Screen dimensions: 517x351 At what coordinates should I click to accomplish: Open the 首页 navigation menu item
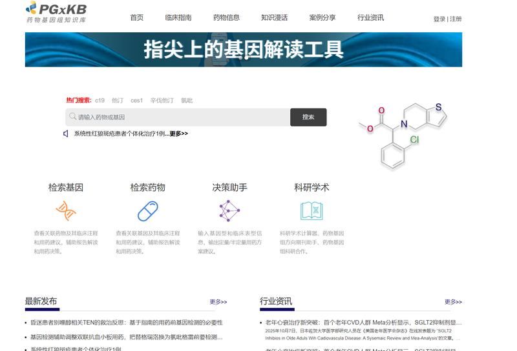tap(137, 18)
